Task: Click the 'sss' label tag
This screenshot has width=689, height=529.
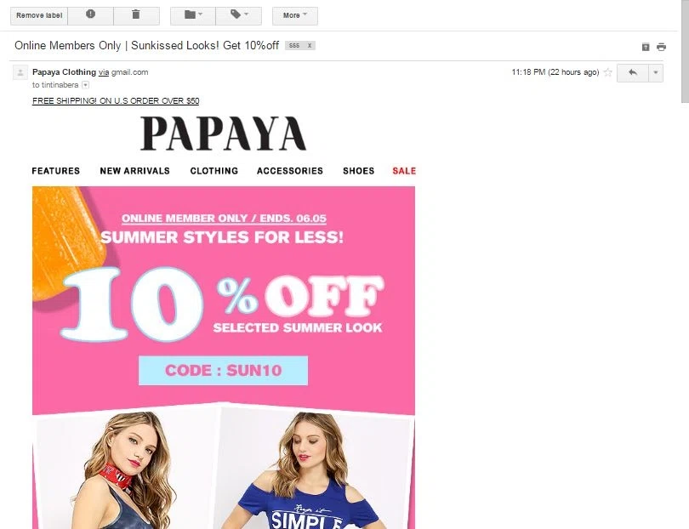Action: (x=294, y=46)
